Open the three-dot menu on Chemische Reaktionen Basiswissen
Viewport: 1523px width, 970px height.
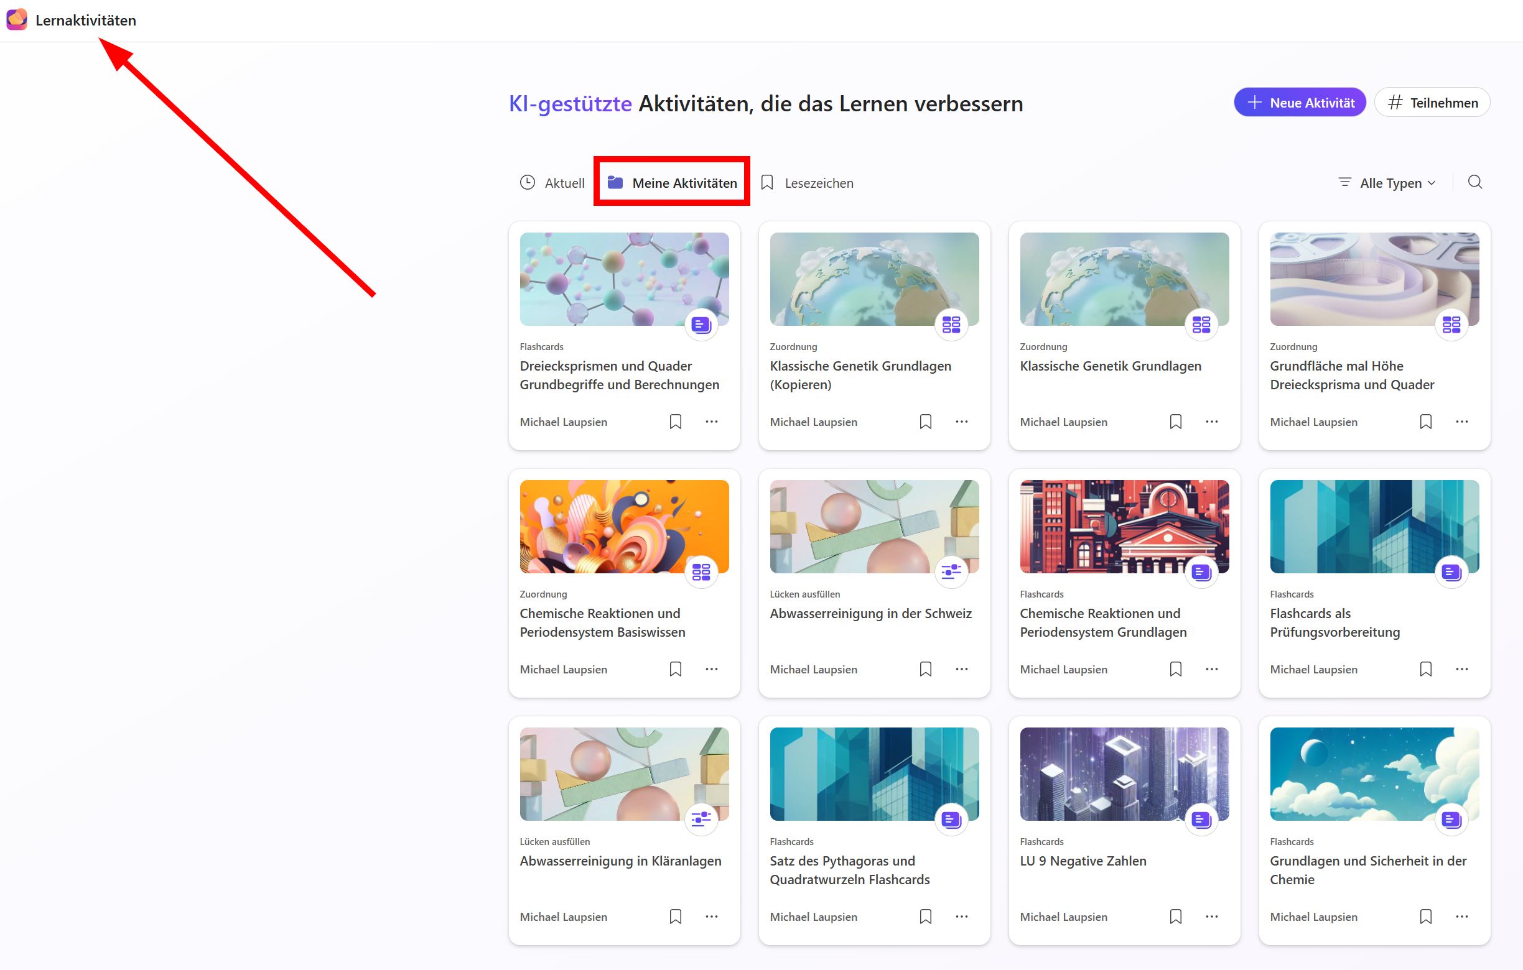[712, 668]
